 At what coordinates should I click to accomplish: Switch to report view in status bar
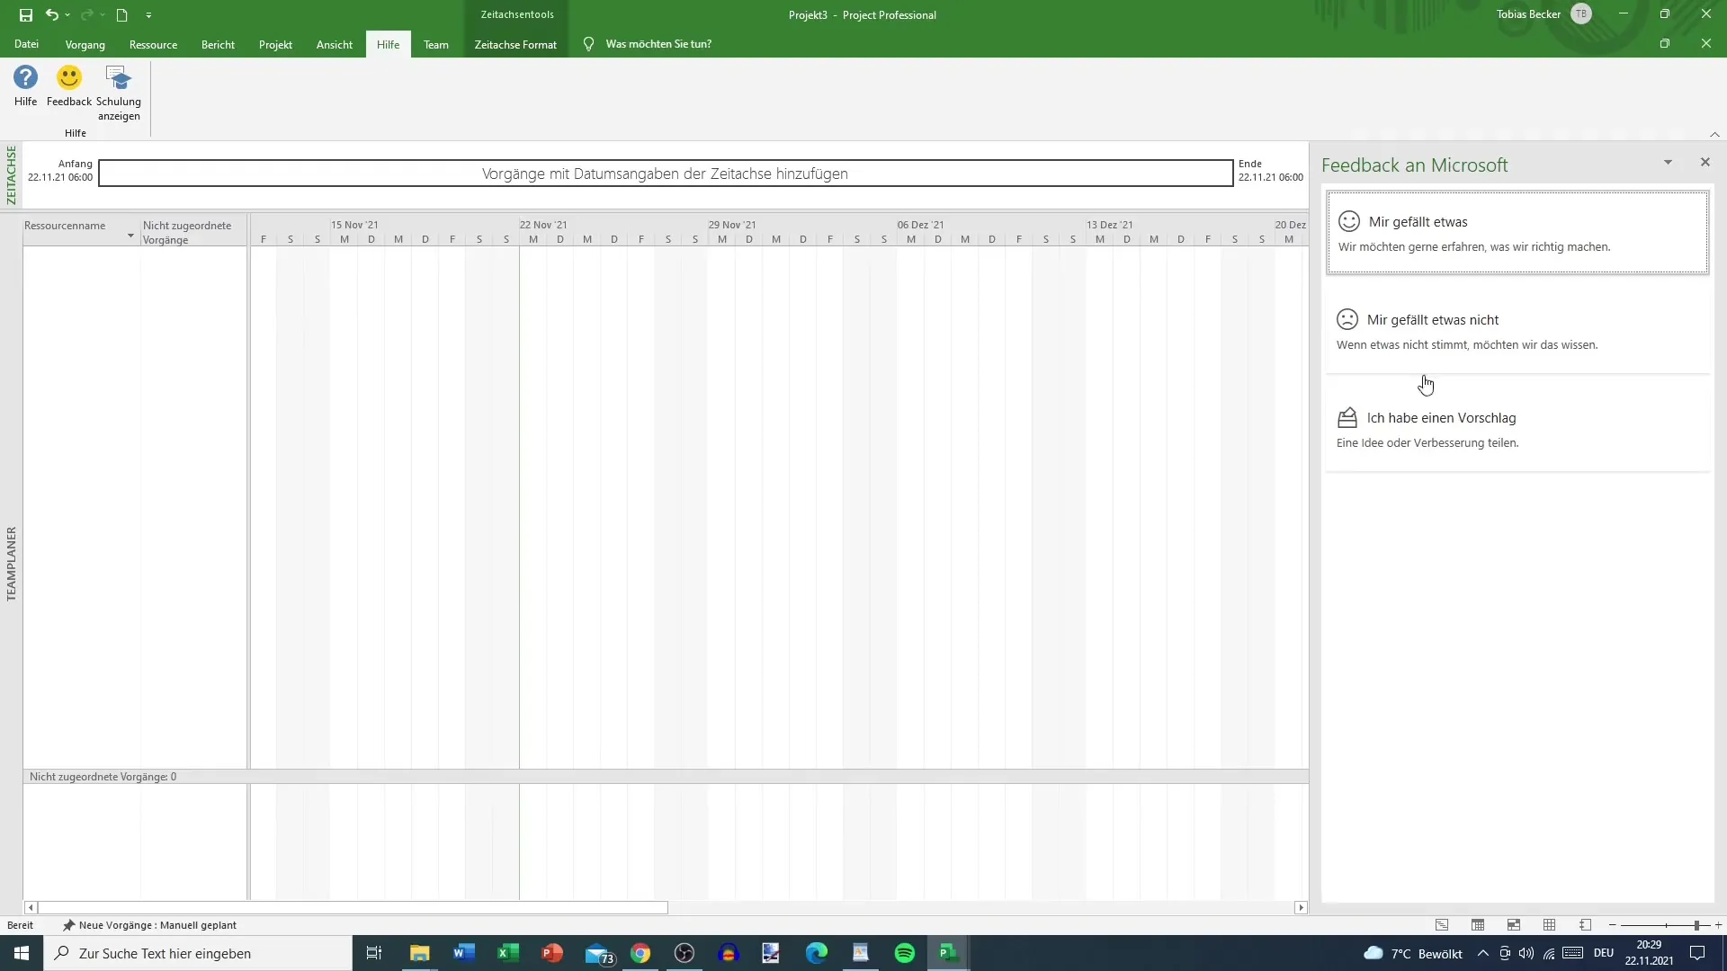[x=1586, y=925]
